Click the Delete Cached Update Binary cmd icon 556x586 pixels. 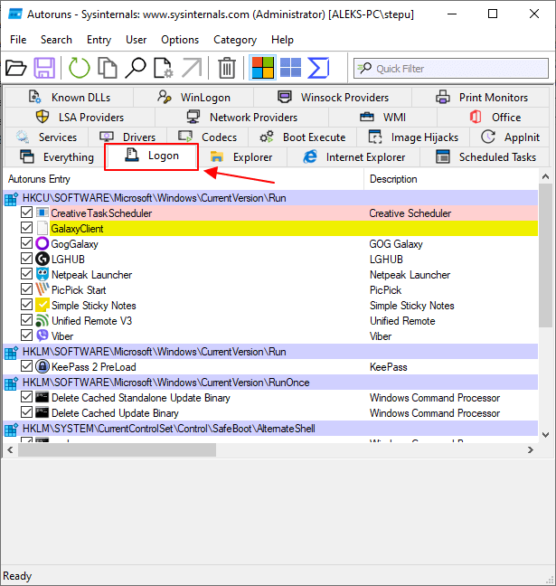point(42,412)
